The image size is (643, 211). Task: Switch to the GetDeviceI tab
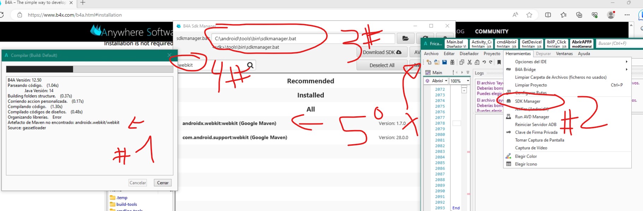(x=531, y=44)
